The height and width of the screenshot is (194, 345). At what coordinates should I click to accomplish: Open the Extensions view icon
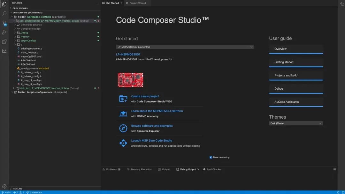pos(4,41)
